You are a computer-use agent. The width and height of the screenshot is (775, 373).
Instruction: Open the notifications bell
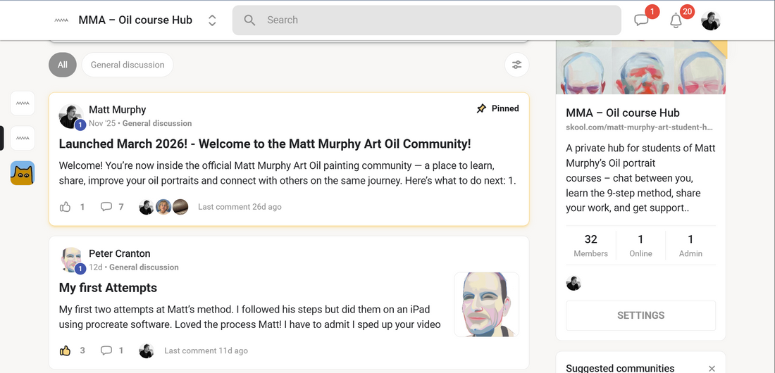click(676, 20)
